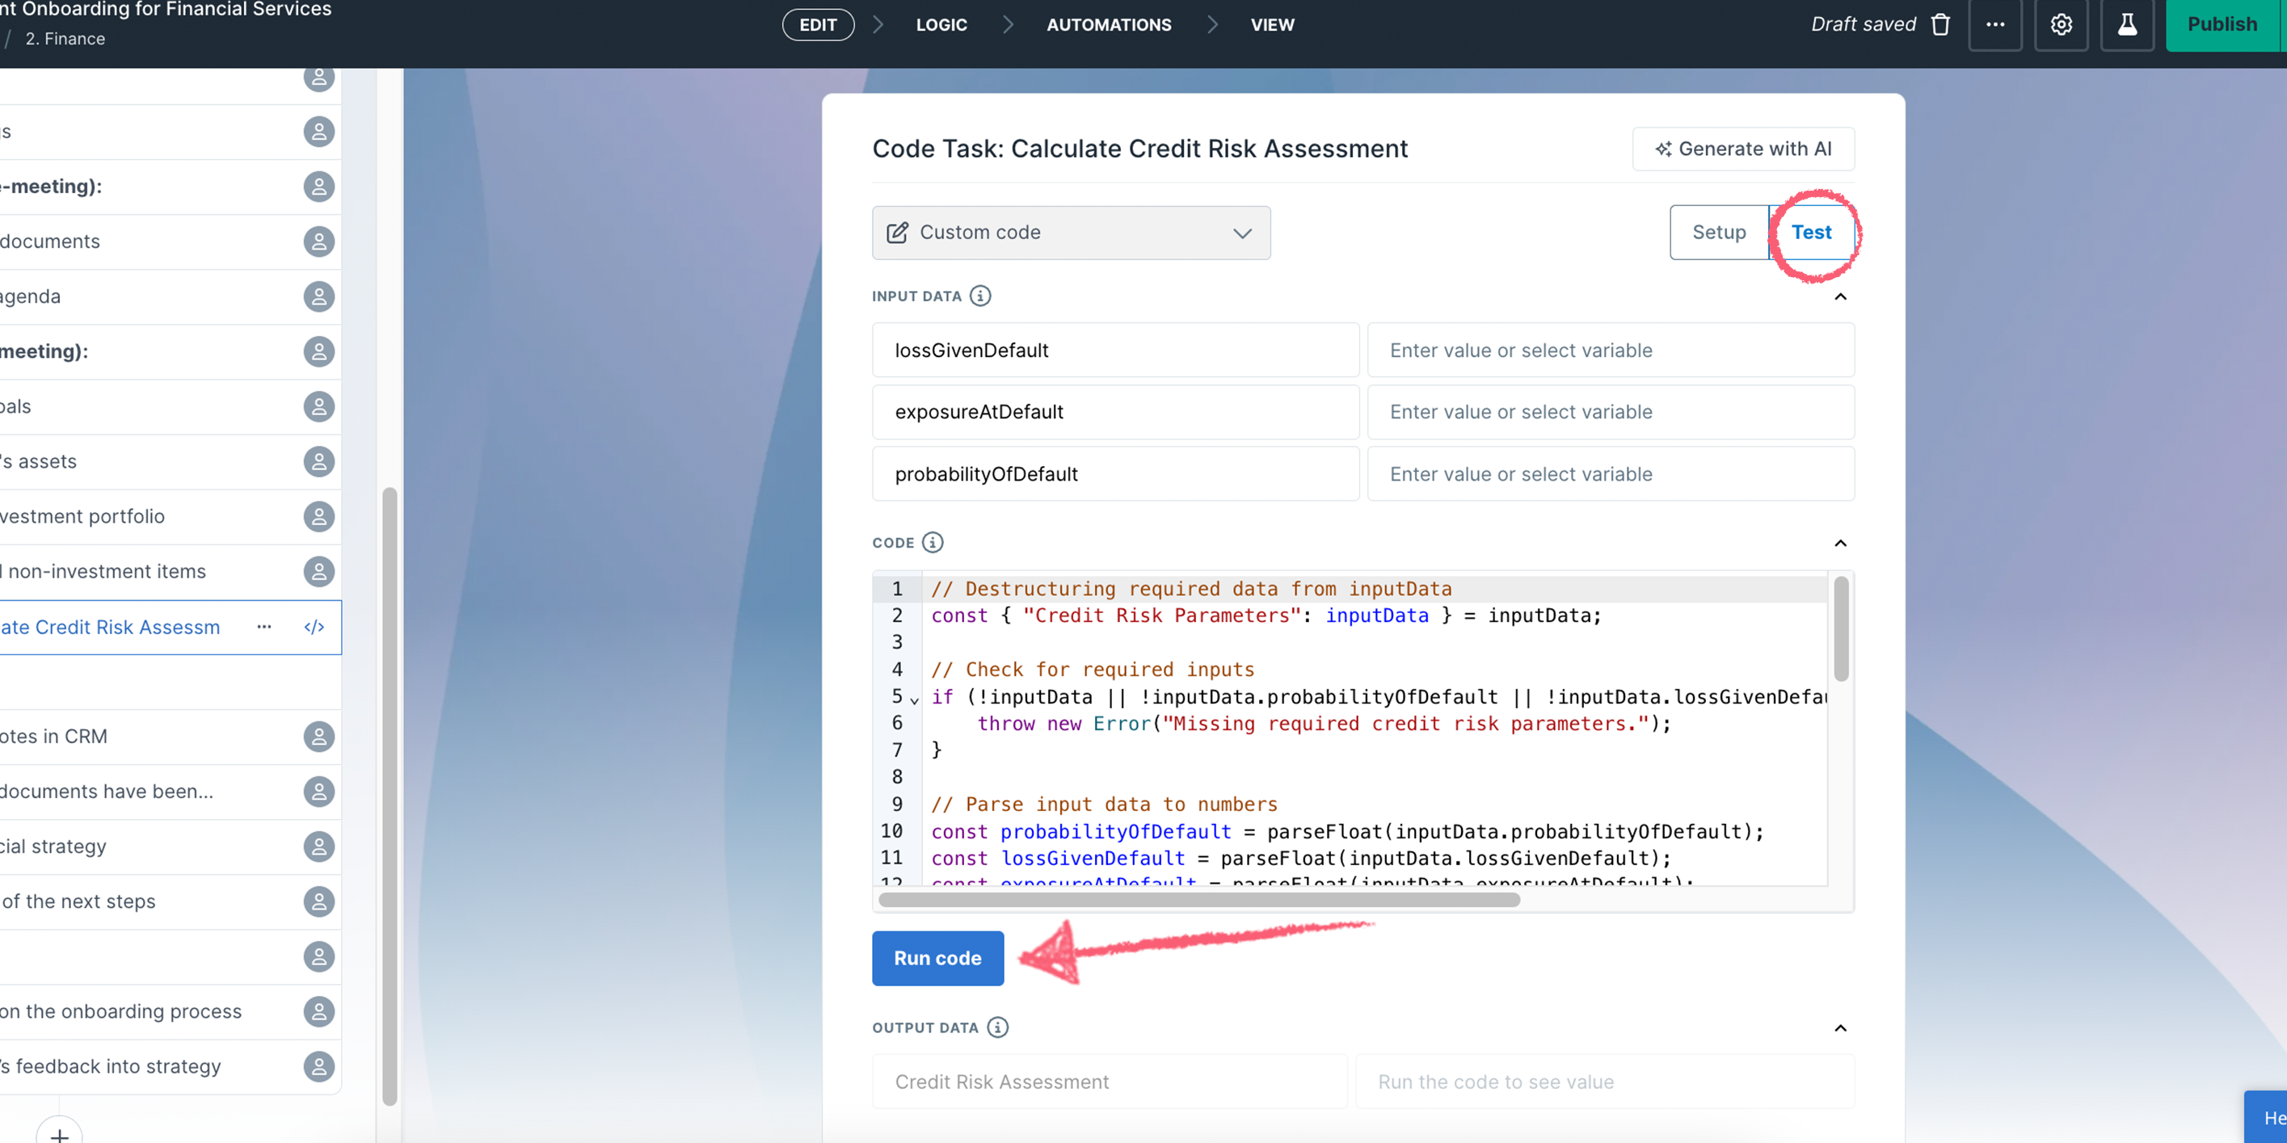Select the vestment portfolio task
This screenshot has width=2287, height=1143.
coord(171,516)
